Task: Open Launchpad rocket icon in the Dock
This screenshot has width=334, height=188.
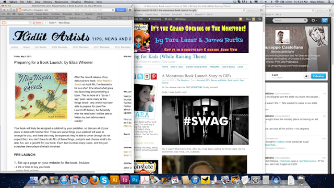Action: tap(44, 180)
